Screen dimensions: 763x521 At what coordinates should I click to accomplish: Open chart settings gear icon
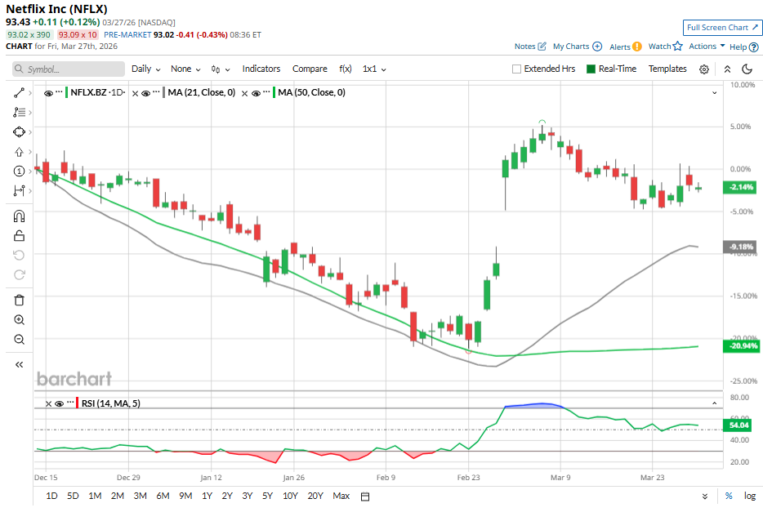click(704, 69)
